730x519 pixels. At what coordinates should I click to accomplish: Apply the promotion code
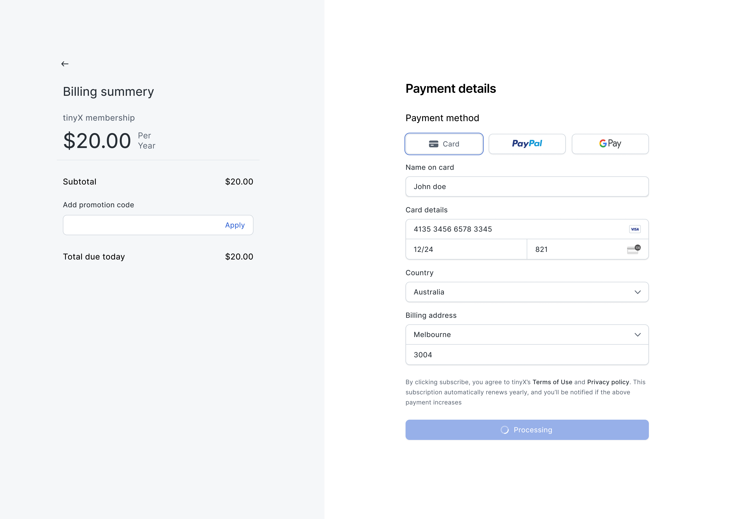coord(235,225)
